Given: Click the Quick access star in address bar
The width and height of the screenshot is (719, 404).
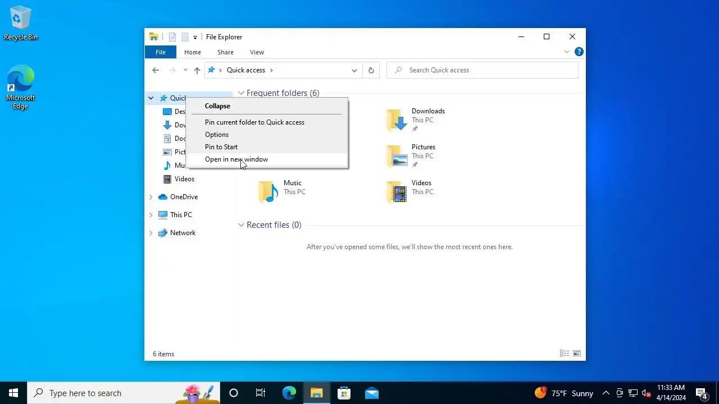Looking at the screenshot, I should pyautogui.click(x=211, y=70).
